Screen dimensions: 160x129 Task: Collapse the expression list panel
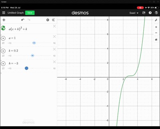(53, 20)
